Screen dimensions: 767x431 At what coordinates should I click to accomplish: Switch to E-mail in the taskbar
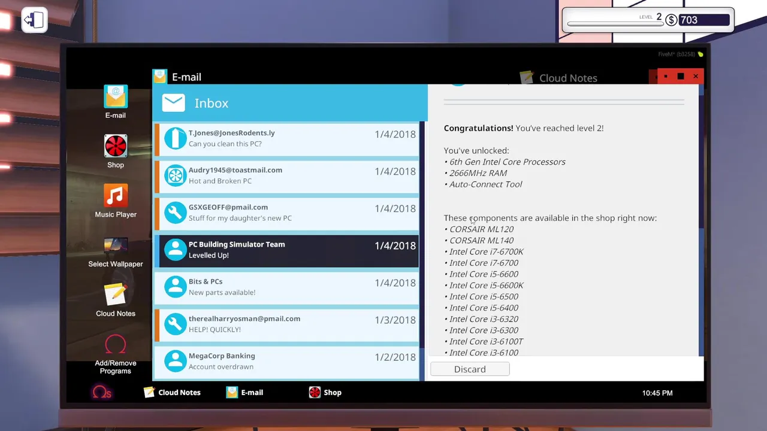click(x=244, y=393)
